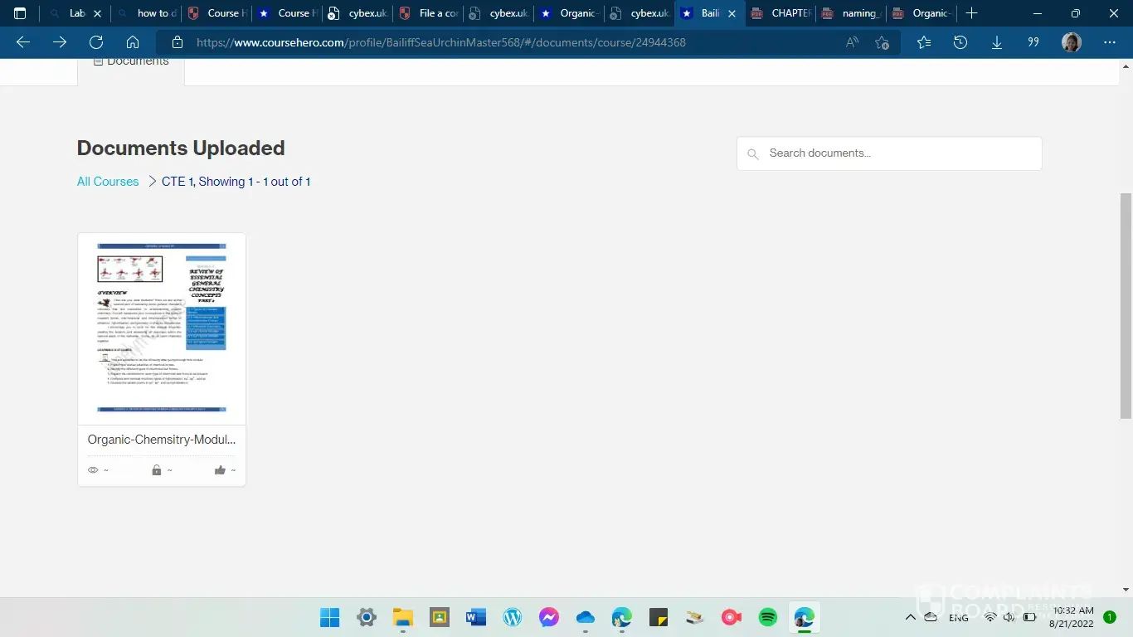1133x637 pixels.
Task: Open Sticky Notes from the taskbar
Action: (x=659, y=617)
